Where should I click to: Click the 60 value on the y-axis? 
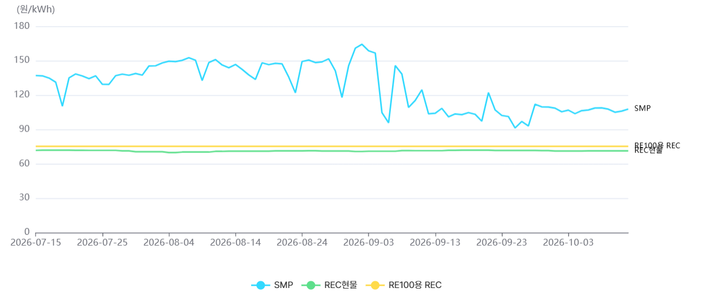[24, 164]
